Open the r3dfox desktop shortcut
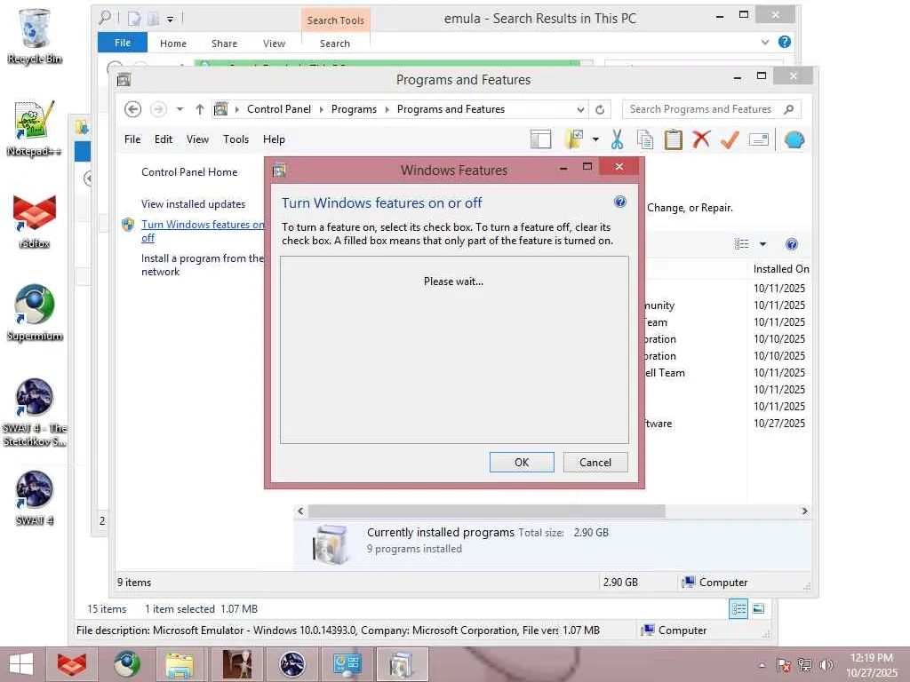 [35, 221]
